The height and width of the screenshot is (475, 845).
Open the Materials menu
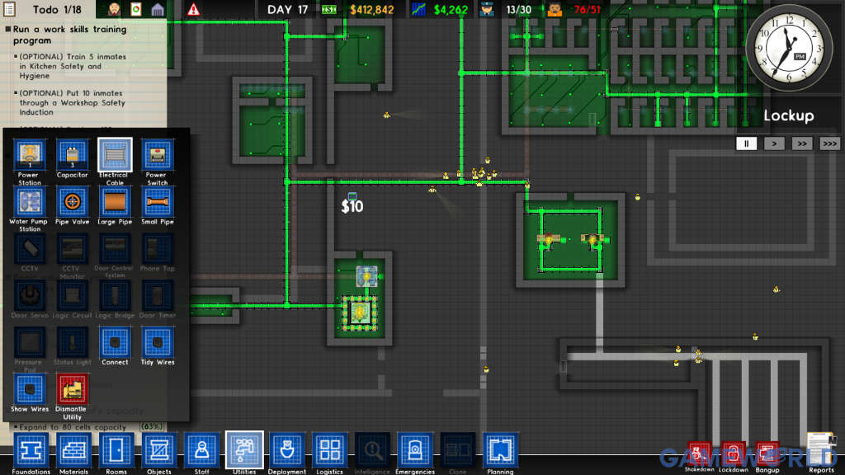pyautogui.click(x=73, y=450)
